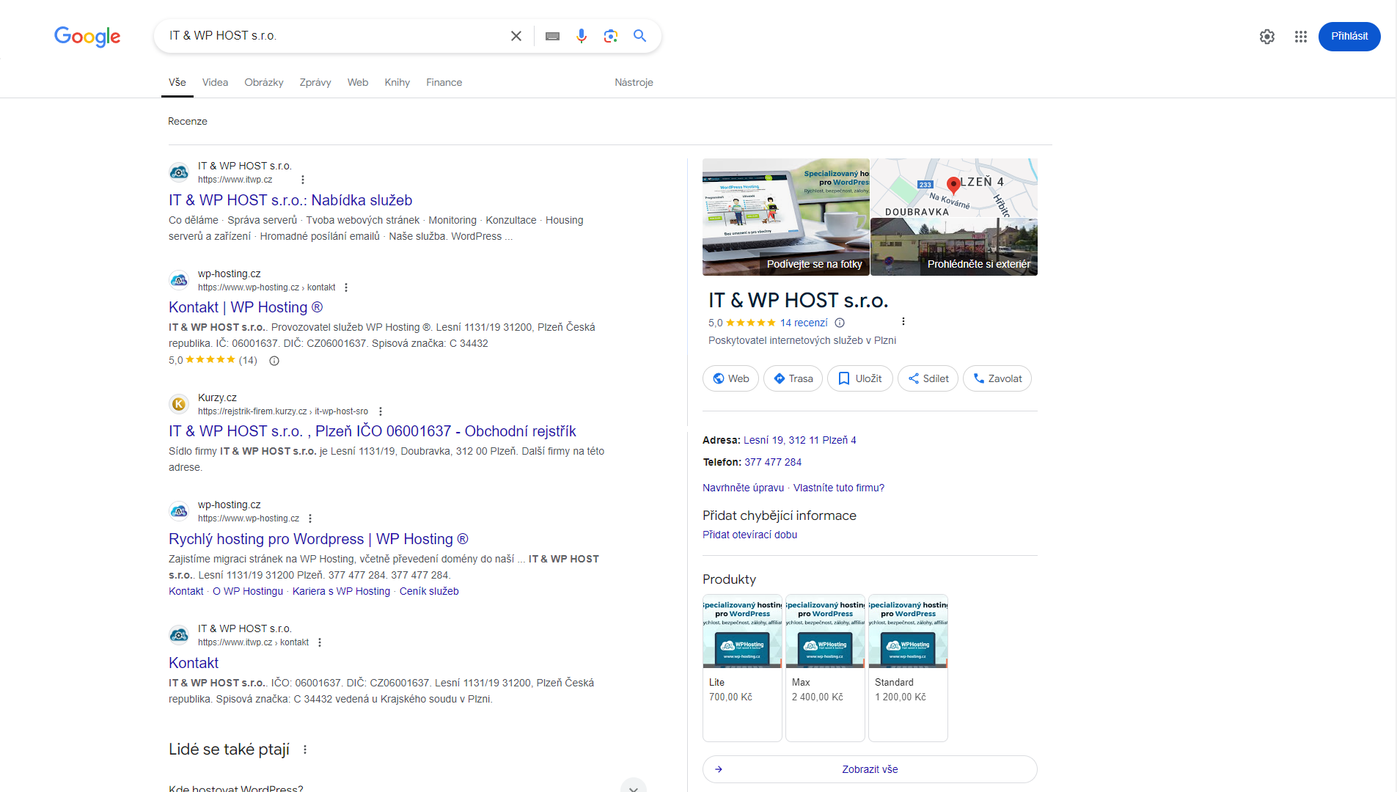The image size is (1397, 792).
Task: Click the Přihlásit sign-in button
Action: [1349, 37]
